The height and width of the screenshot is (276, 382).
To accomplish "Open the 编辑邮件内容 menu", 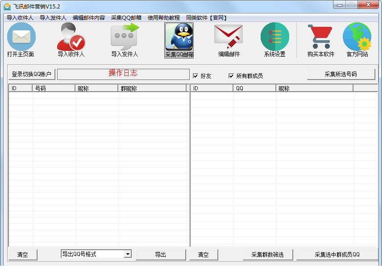I will [89, 18].
